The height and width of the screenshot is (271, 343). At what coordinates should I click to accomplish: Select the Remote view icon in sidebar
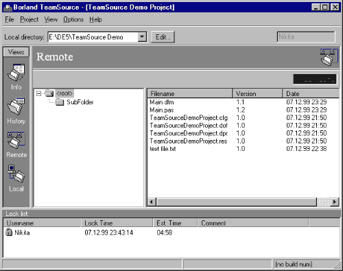[16, 140]
